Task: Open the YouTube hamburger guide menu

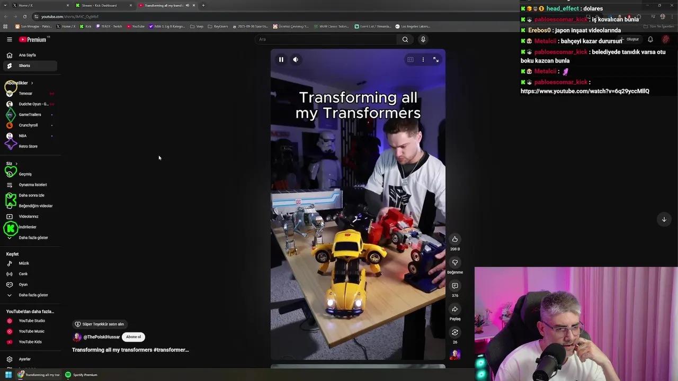Action: (x=10, y=40)
